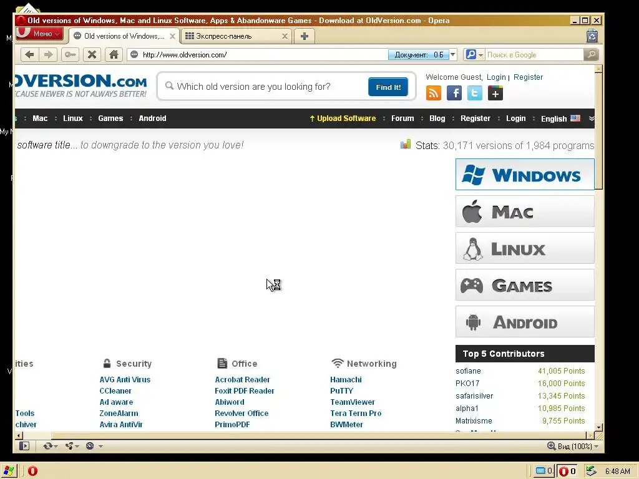Screen dimensions: 639x479
Task: Close the Экспресс-панель tab
Action: [x=285, y=36]
